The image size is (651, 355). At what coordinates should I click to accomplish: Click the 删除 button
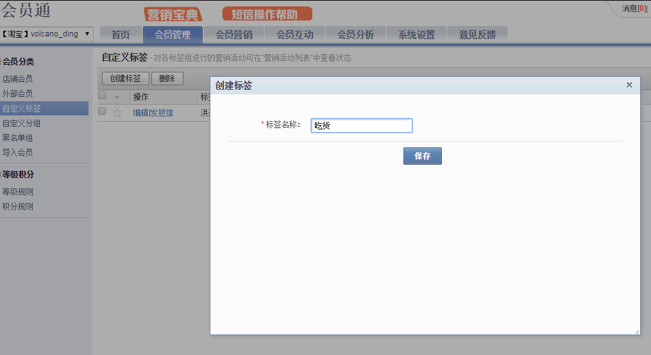pyautogui.click(x=167, y=78)
